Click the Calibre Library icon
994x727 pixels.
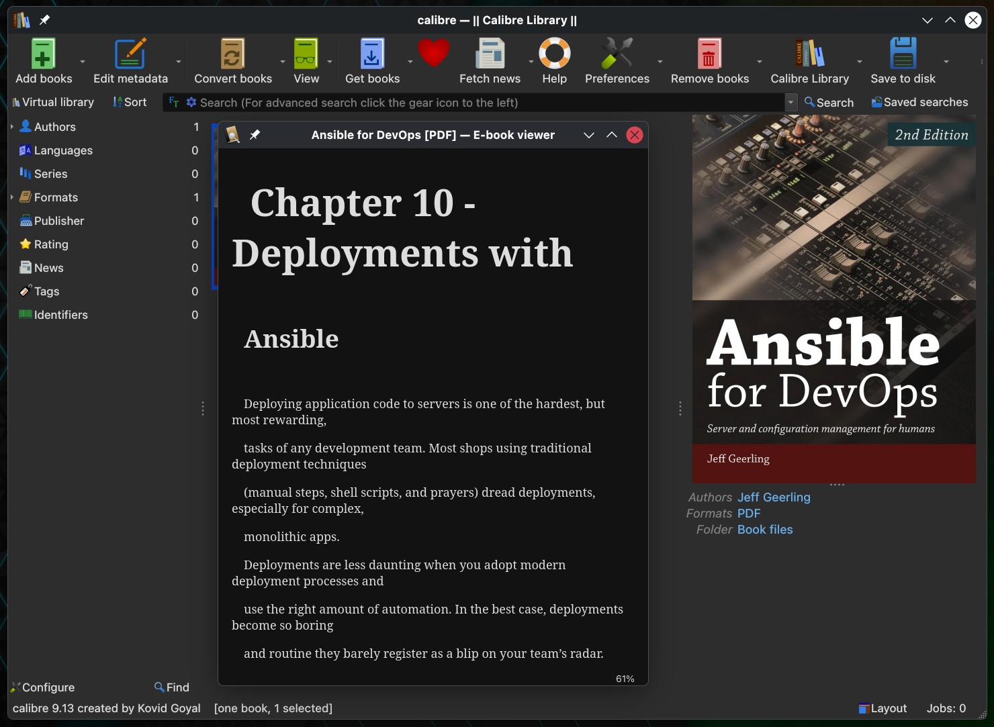click(809, 54)
